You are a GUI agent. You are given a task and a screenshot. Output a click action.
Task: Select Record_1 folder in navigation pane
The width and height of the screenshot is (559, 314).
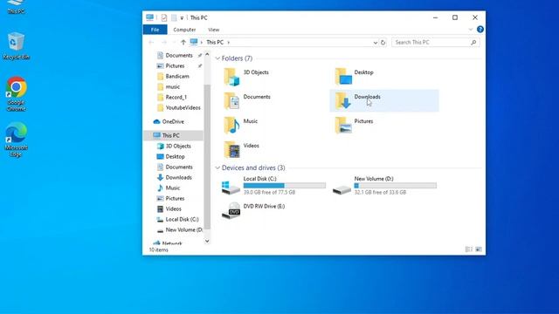176,97
